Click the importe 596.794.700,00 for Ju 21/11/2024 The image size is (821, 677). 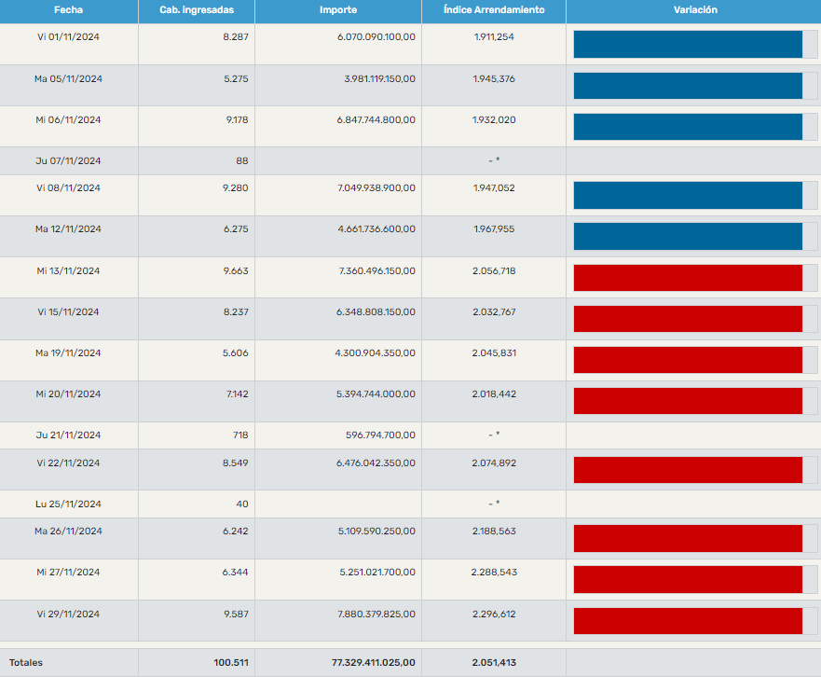coord(380,435)
